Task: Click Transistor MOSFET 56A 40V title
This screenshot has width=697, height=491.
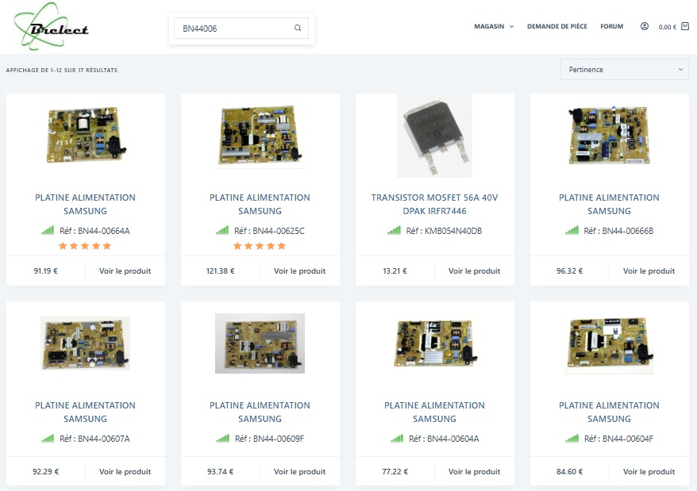Action: [x=435, y=204]
